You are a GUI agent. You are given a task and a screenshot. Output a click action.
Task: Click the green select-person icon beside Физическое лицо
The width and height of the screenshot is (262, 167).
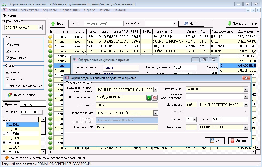click(x=149, y=98)
